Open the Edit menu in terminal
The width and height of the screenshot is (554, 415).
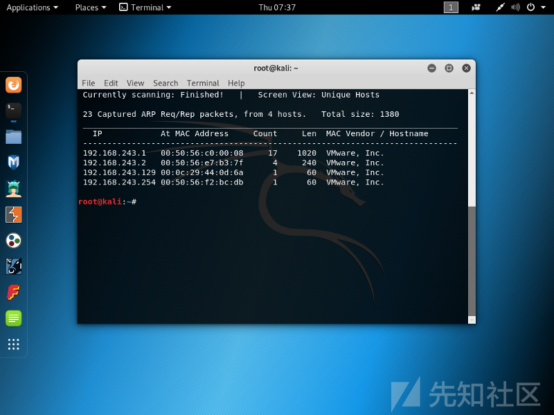coord(111,83)
